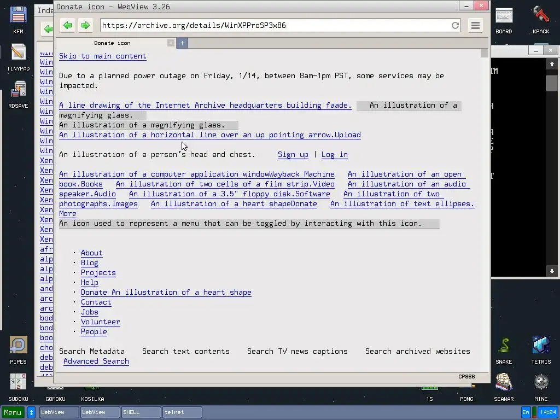Open the TINYPAD desktop icon
The image size is (560, 420).
coord(18,57)
